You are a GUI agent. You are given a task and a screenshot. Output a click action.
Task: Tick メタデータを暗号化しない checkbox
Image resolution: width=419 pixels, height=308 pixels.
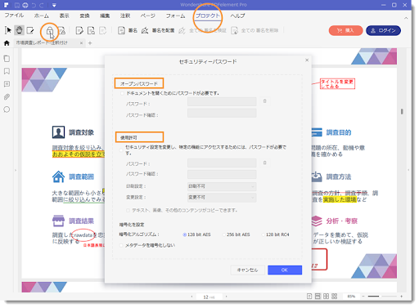pos(121,245)
